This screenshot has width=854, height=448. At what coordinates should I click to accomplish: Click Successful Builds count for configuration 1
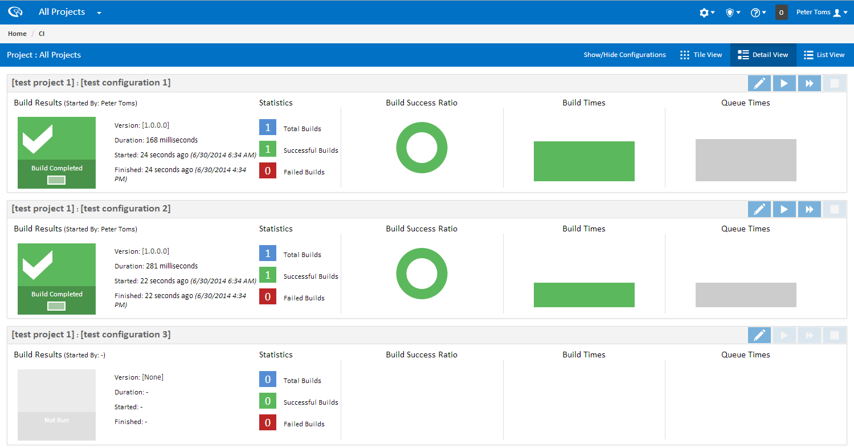[x=268, y=149]
